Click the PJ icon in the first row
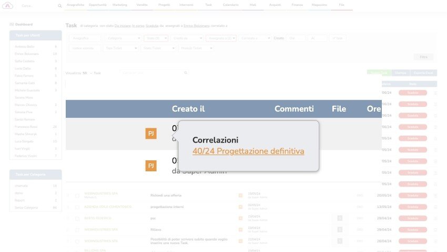The width and height of the screenshot is (447, 252). click(x=151, y=134)
